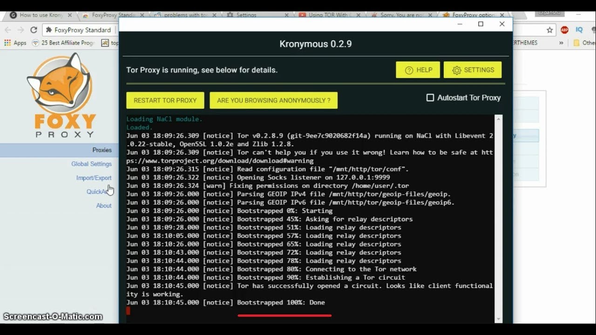Go forward in Chrome browser
Viewport: 596px width, 335px height.
20,30
